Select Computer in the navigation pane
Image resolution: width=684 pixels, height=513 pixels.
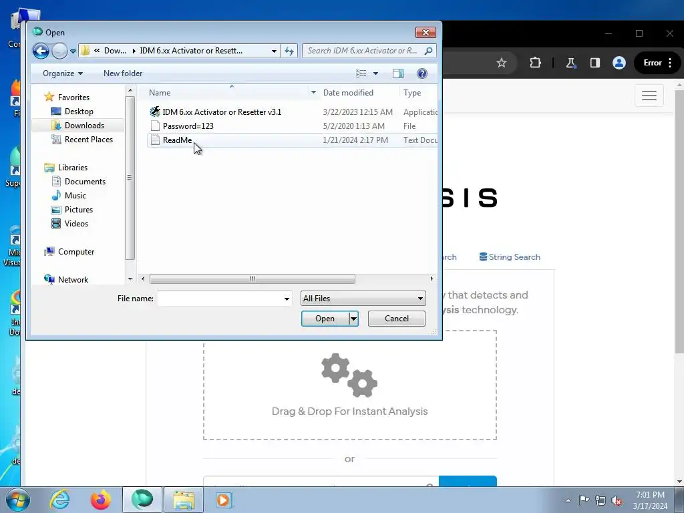76,252
